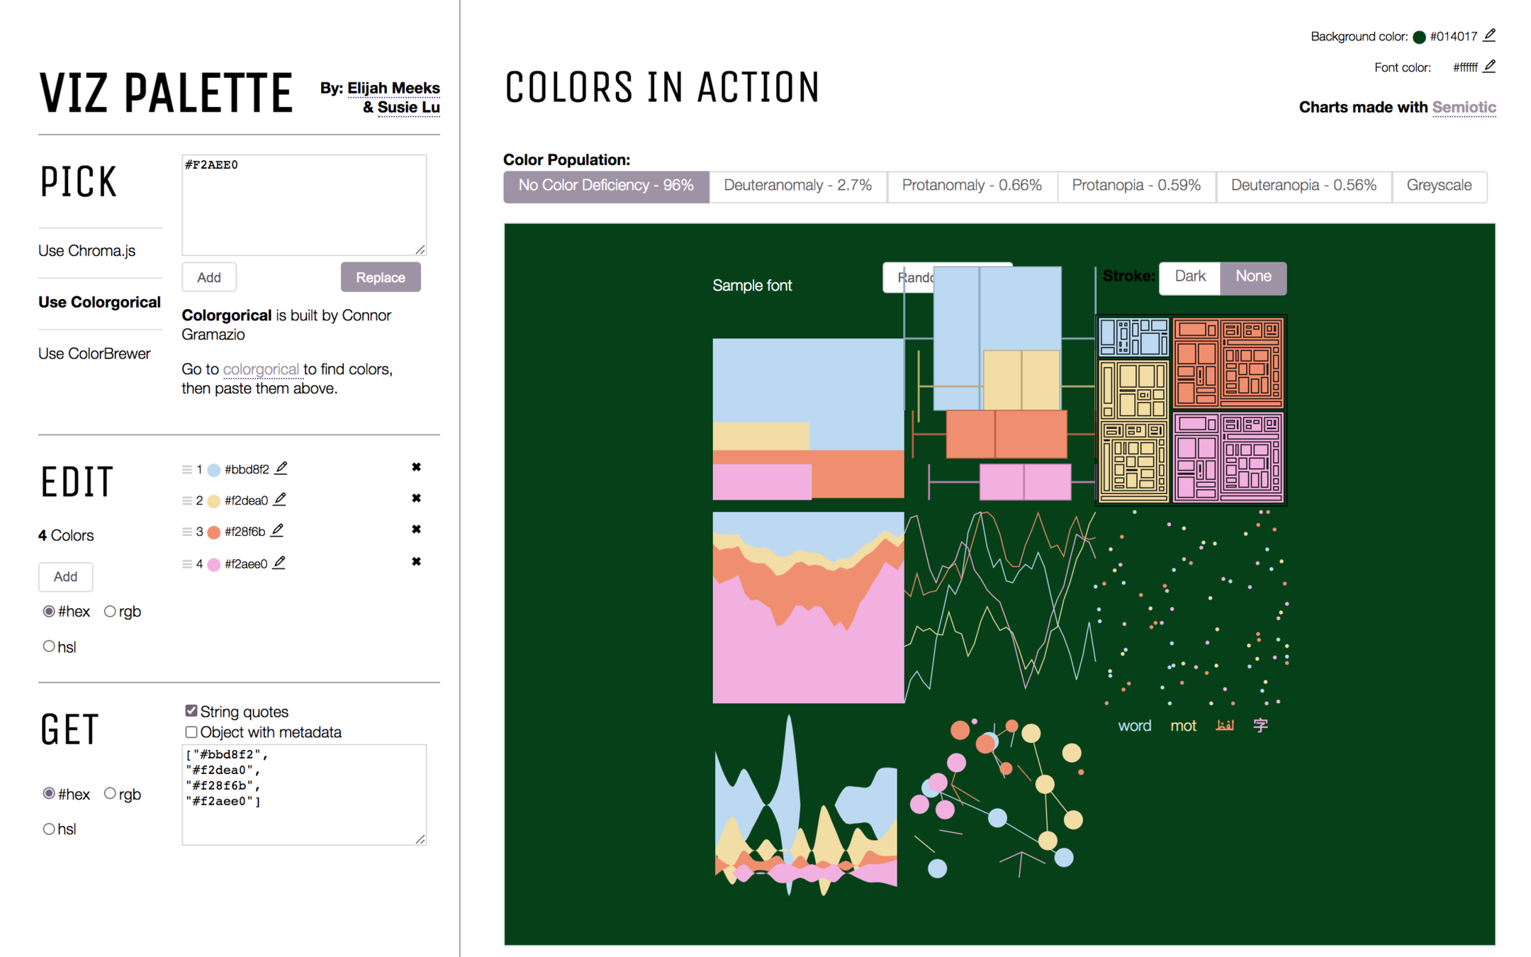This screenshot has height=957, width=1531.
Task: Open Use ColorBrewer option
Action: pos(94,354)
